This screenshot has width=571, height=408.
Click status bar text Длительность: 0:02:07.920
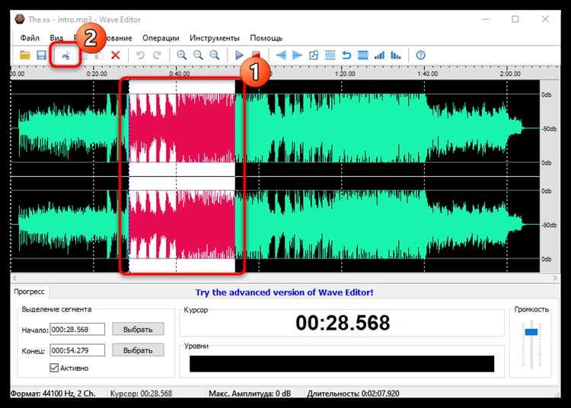point(352,393)
